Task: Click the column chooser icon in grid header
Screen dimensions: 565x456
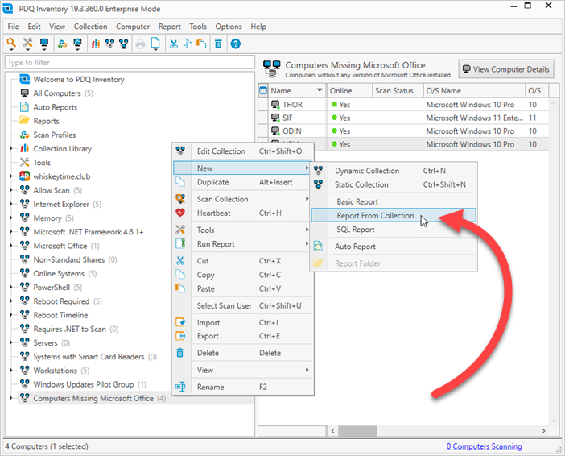Action: [x=263, y=90]
